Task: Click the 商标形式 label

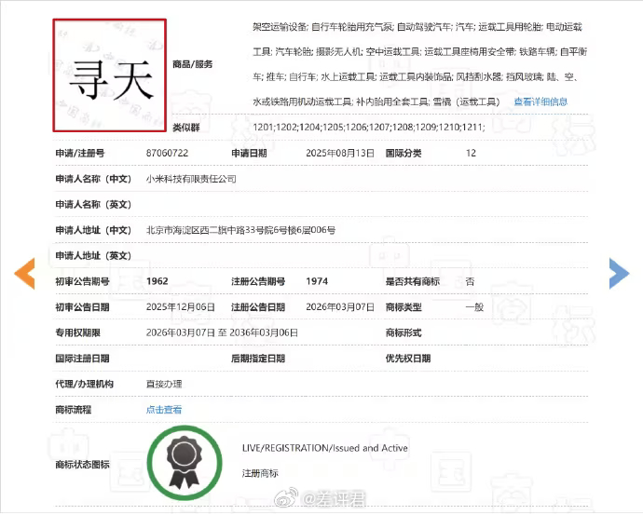Action: (404, 332)
